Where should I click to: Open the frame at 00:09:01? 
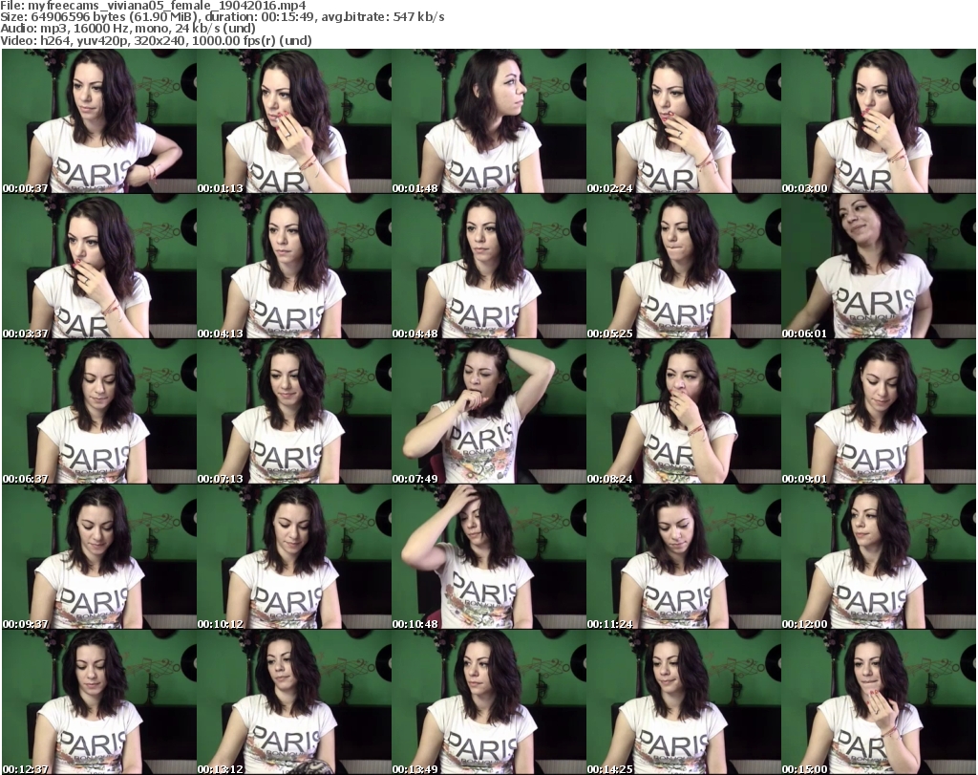[879, 412]
